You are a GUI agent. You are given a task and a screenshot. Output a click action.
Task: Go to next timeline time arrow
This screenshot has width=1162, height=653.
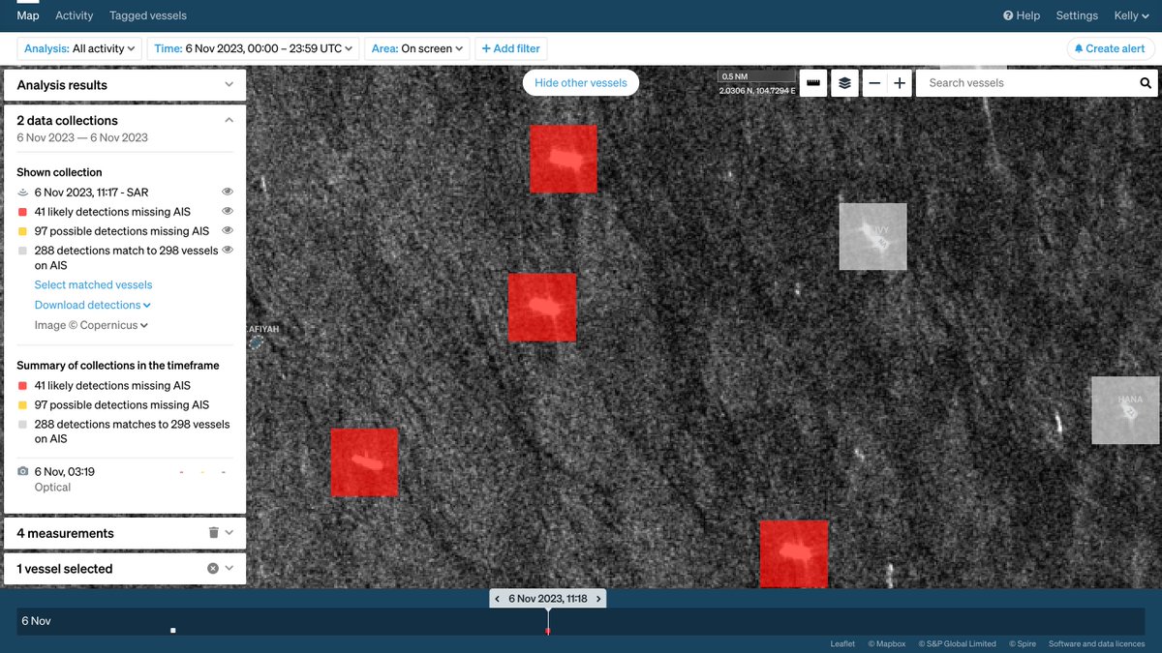pyautogui.click(x=598, y=599)
